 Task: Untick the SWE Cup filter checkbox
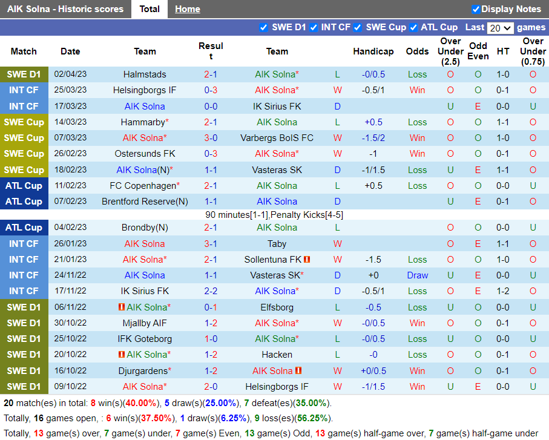(358, 27)
